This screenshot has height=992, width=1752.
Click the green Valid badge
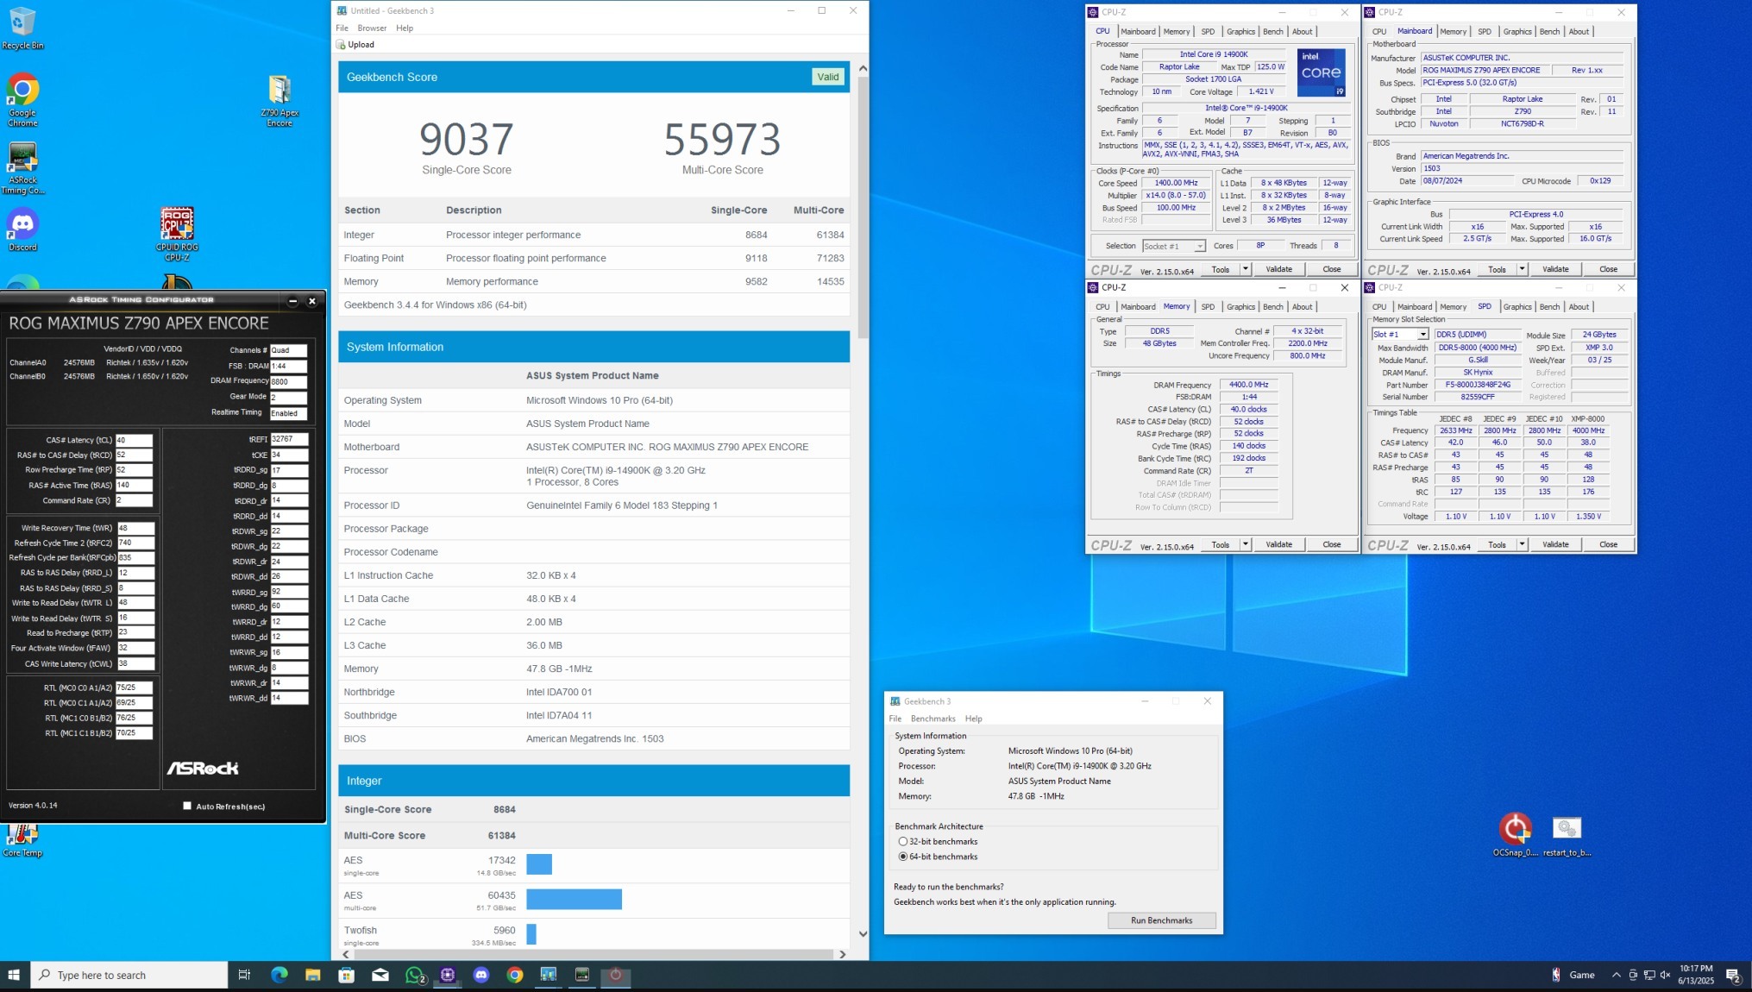pyautogui.click(x=828, y=77)
